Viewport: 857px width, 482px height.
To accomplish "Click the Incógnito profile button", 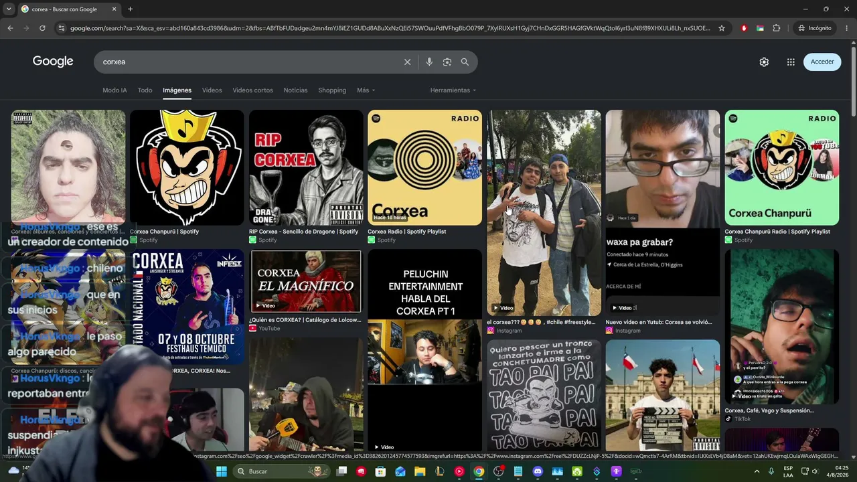I will [x=815, y=28].
